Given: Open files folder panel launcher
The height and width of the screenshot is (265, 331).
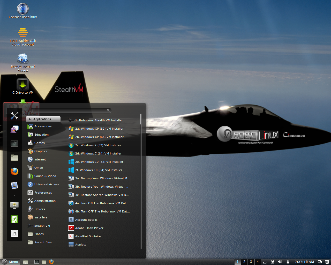Looking at the screenshot, I should click(x=44, y=262).
